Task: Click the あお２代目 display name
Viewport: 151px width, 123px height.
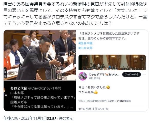Action: (x=18, y=88)
